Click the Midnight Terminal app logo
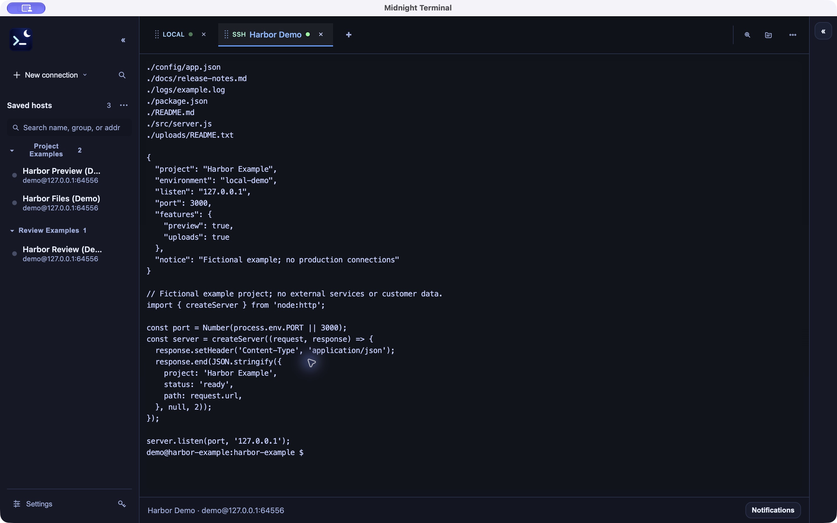The width and height of the screenshot is (837, 523). point(21,40)
